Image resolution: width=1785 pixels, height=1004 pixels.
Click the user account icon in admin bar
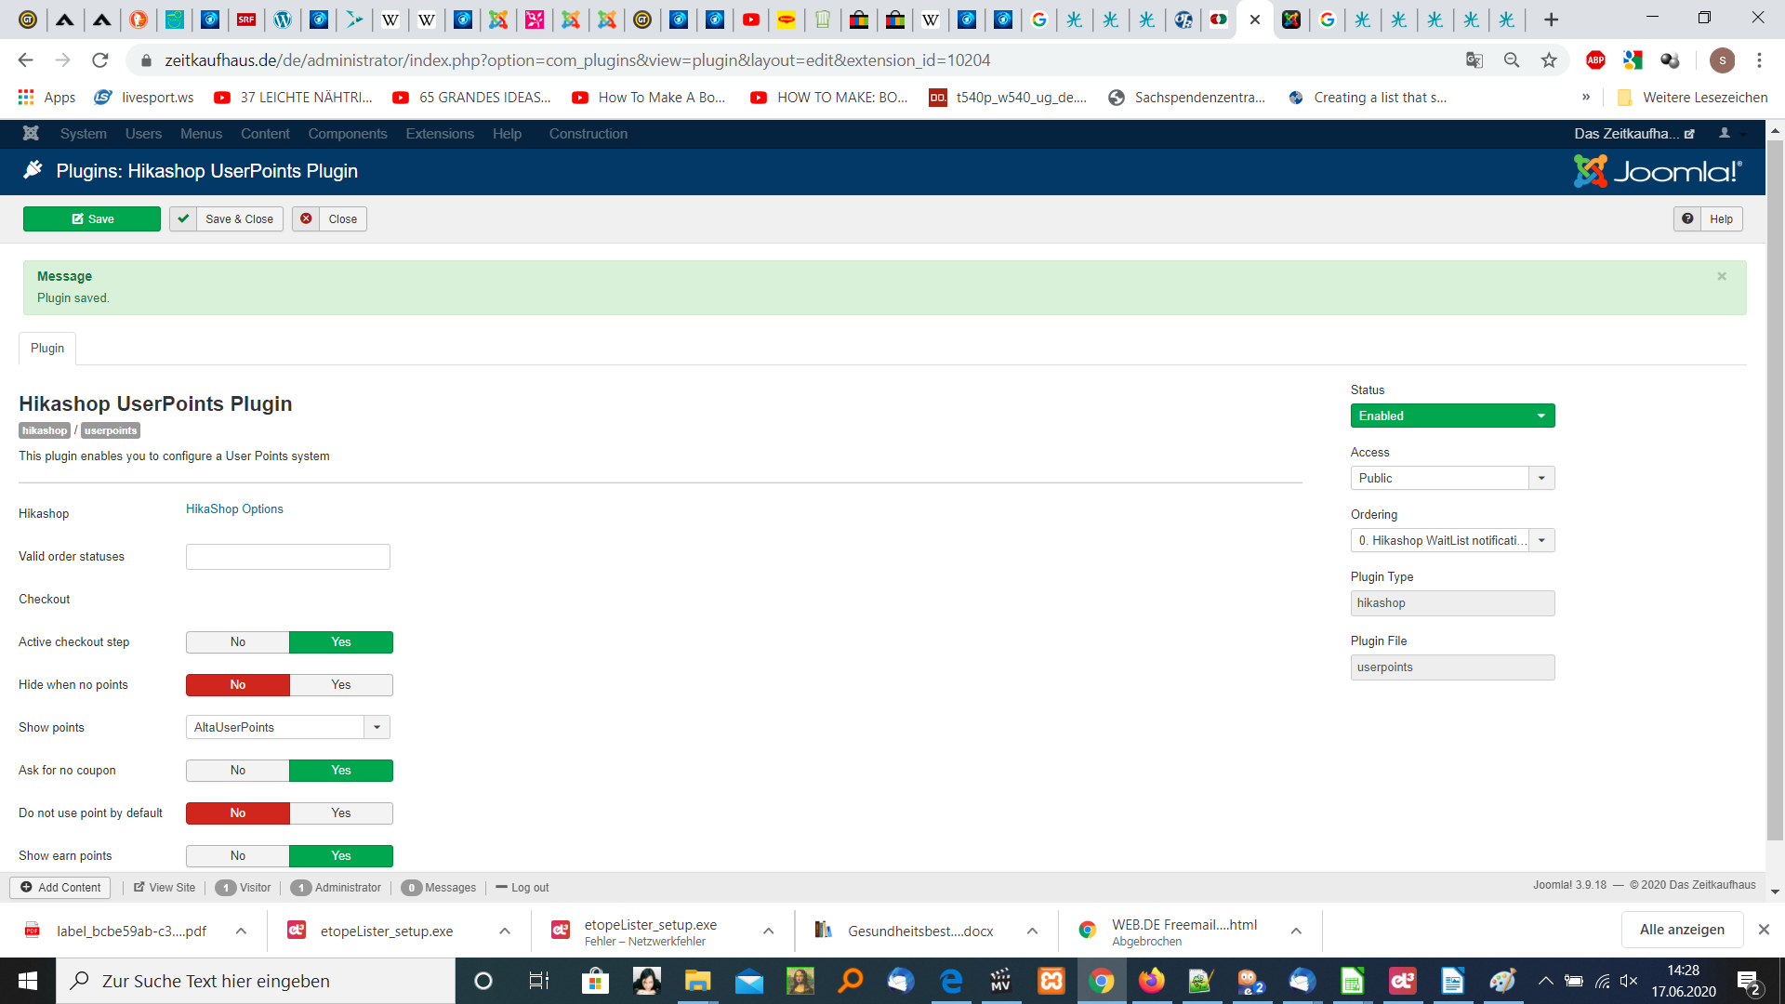coord(1725,133)
